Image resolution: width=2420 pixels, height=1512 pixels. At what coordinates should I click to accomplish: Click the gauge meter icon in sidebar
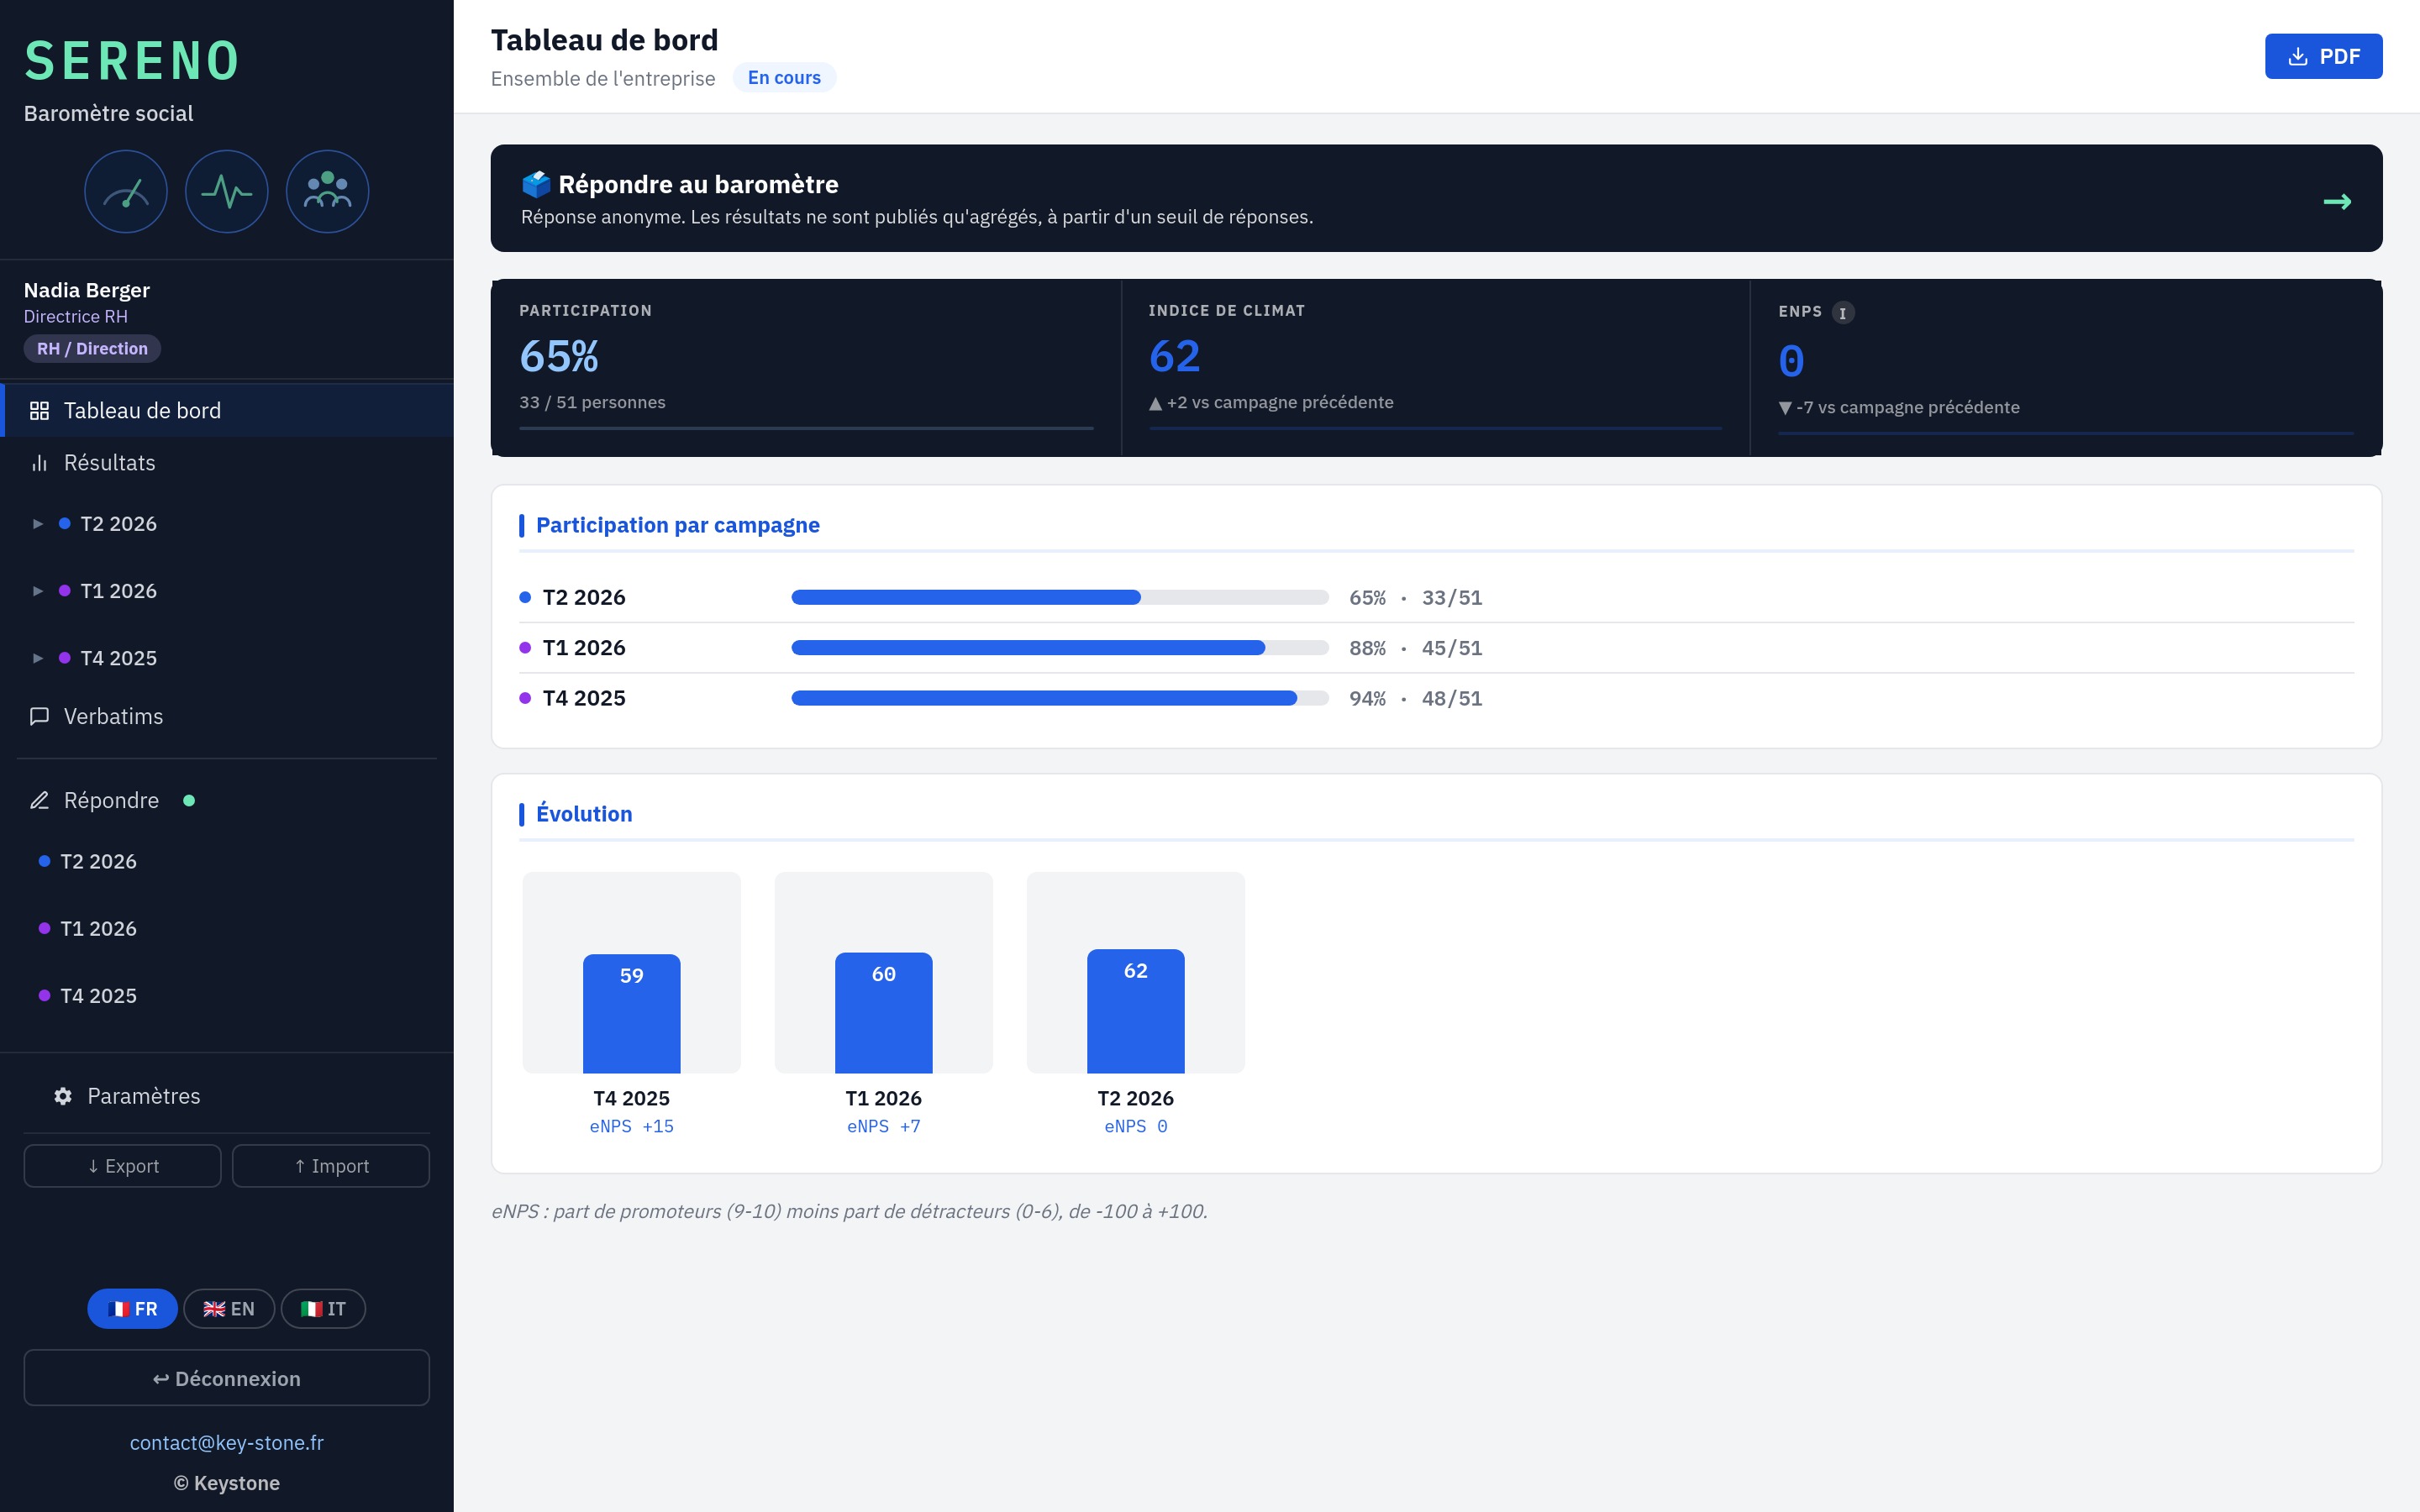point(126,192)
